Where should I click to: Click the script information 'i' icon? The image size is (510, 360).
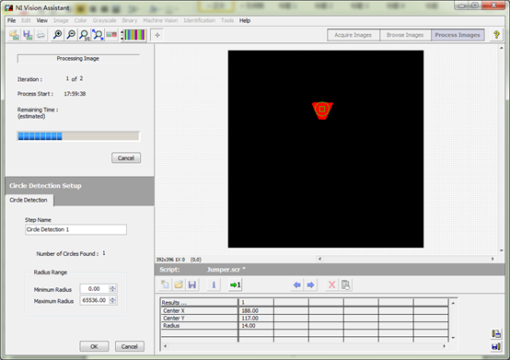point(214,285)
